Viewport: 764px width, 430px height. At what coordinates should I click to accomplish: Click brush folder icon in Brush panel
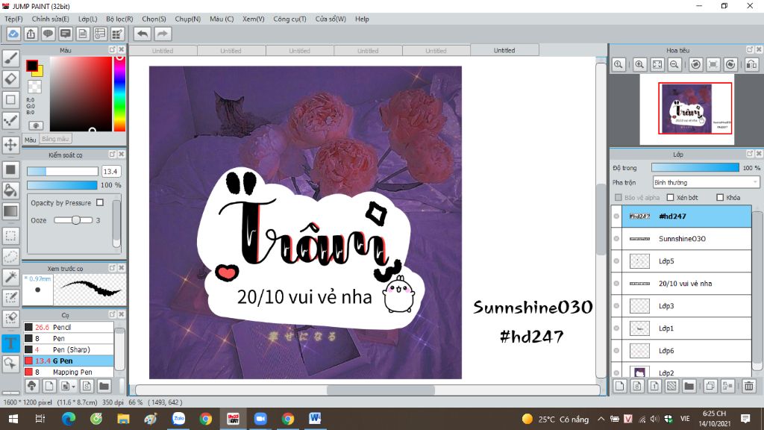point(104,386)
